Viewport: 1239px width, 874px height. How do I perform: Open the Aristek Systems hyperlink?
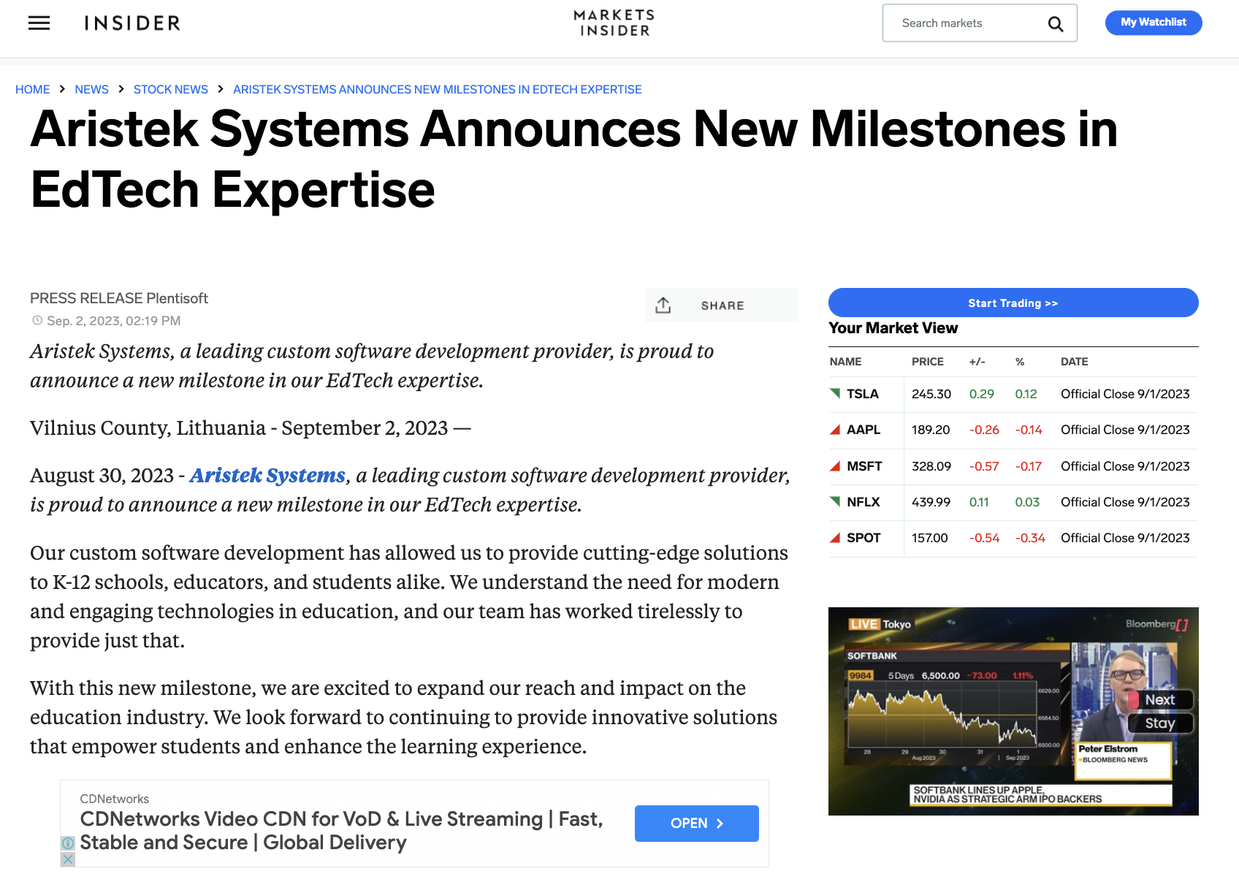[x=267, y=476]
